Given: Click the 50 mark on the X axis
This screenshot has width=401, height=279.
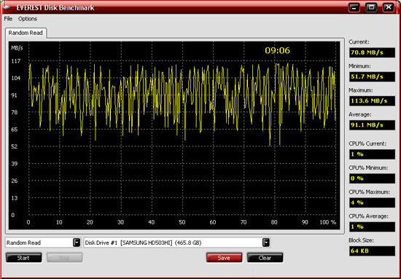Looking at the screenshot, I should coord(182,222).
